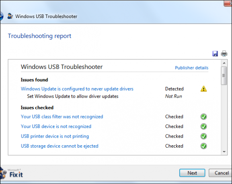The image size is (232, 184).
Task: Open Windows Update never update drivers link
Action: [x=77, y=89]
